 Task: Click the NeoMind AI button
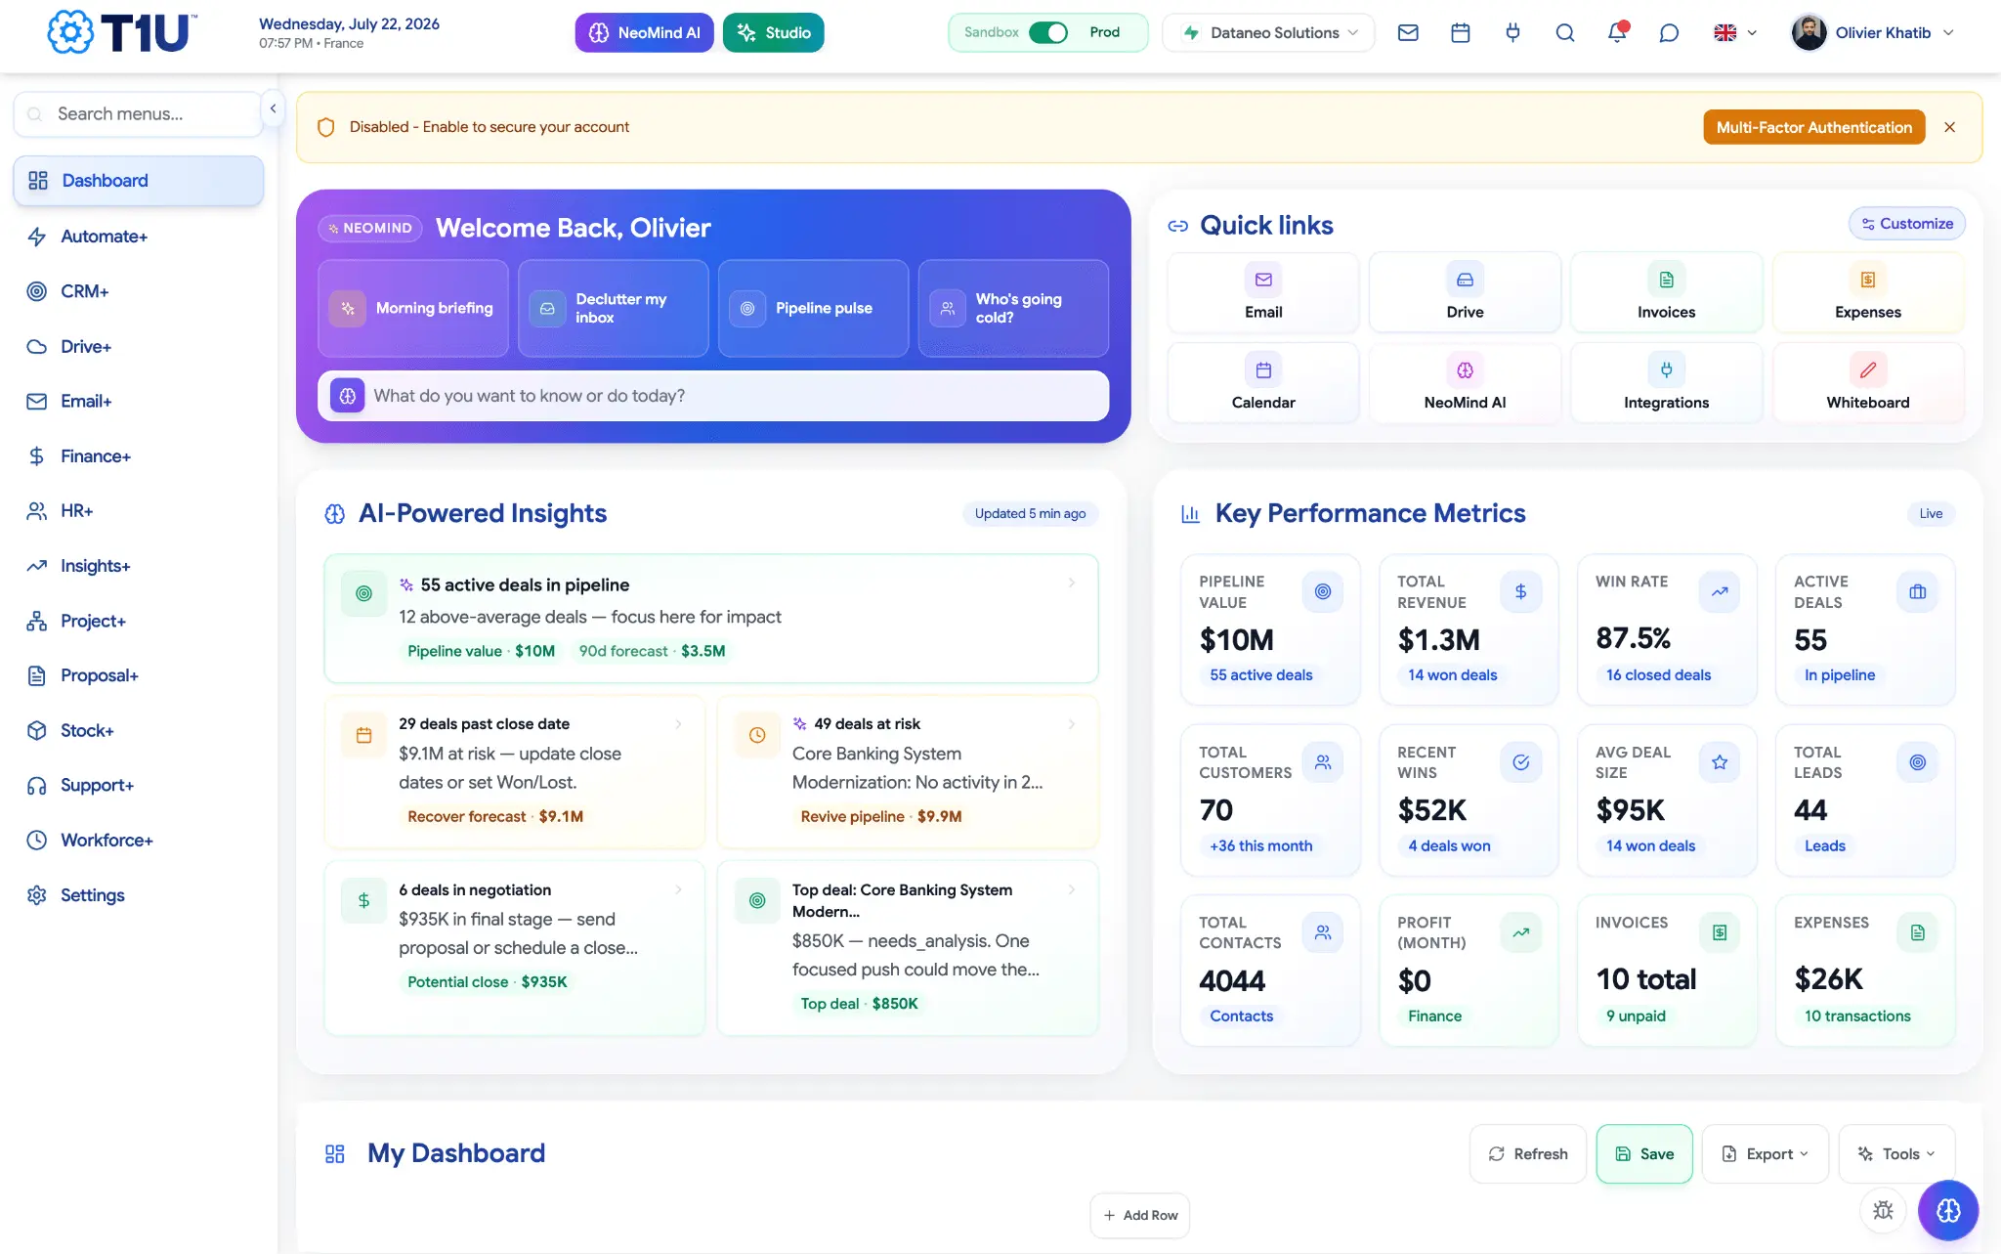(x=644, y=32)
